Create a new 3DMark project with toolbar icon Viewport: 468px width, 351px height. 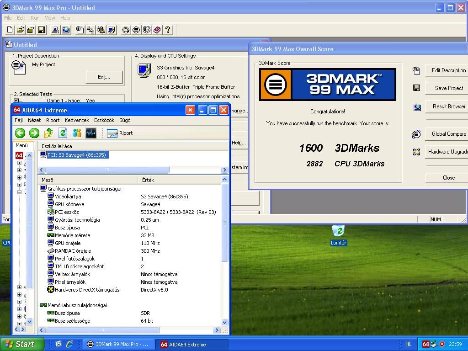coord(10,30)
